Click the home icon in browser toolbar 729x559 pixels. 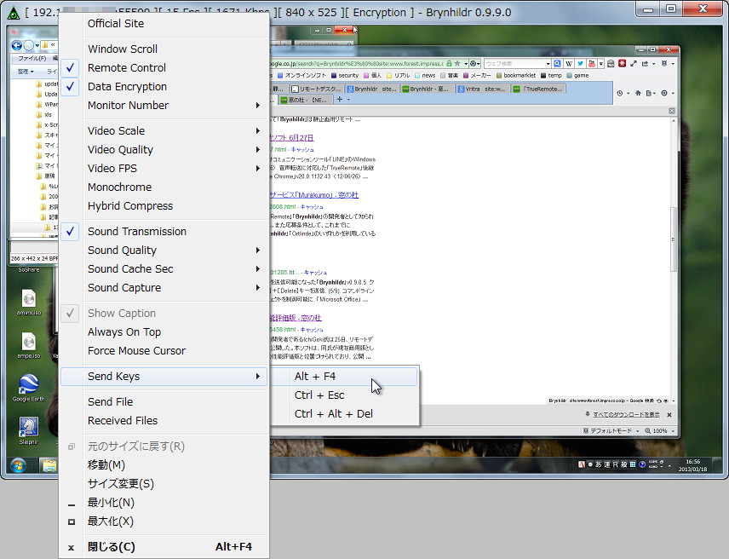pos(638,93)
